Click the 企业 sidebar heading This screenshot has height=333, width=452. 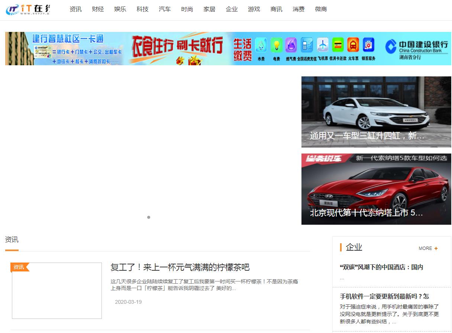(x=354, y=247)
